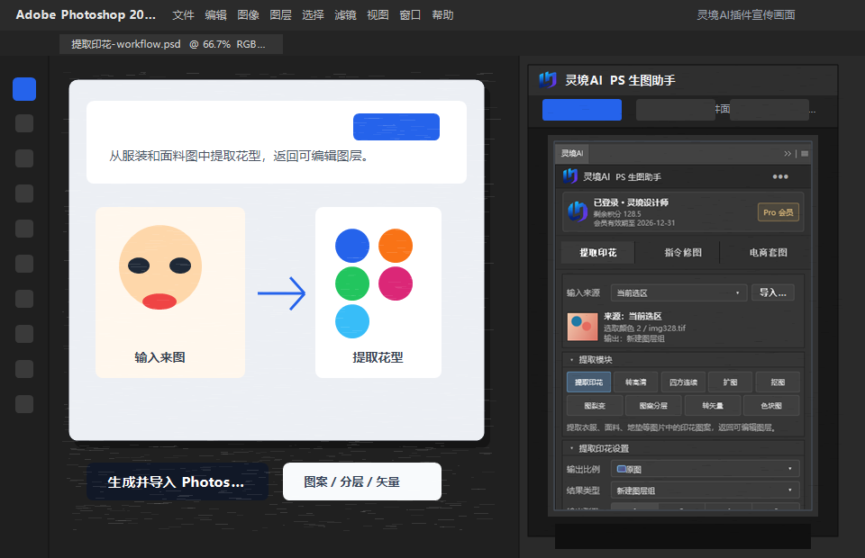The image size is (865, 558).
Task: Open the 输入来源 当前选区 dropdown
Action: (678, 292)
